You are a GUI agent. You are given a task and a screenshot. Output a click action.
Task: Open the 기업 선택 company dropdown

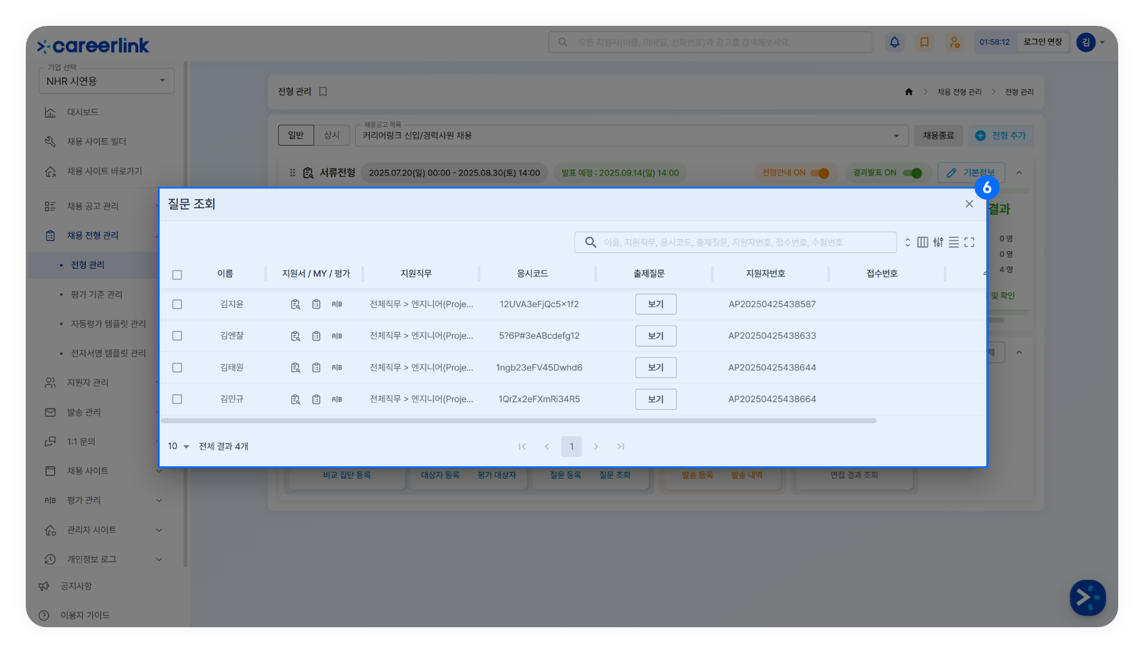107,81
